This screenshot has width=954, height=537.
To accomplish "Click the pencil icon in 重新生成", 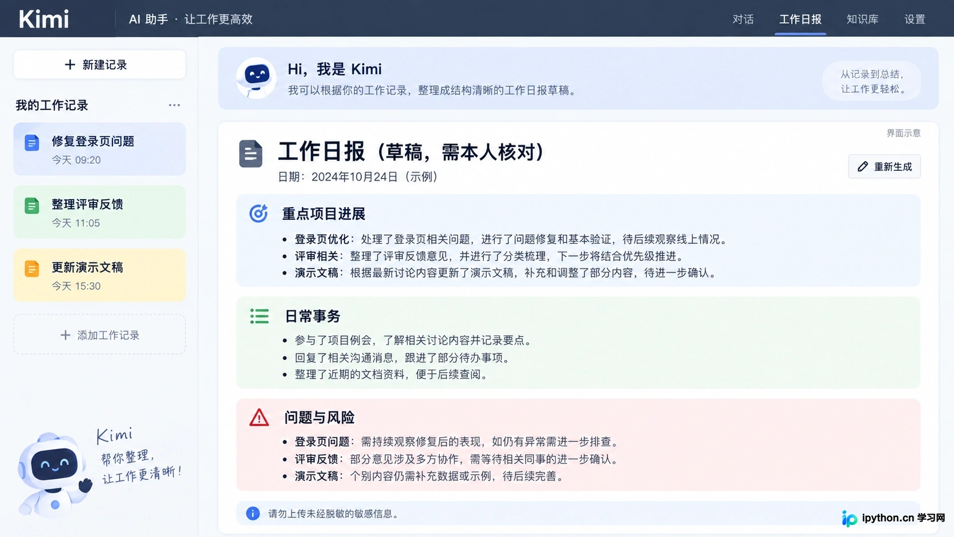I will coord(863,167).
